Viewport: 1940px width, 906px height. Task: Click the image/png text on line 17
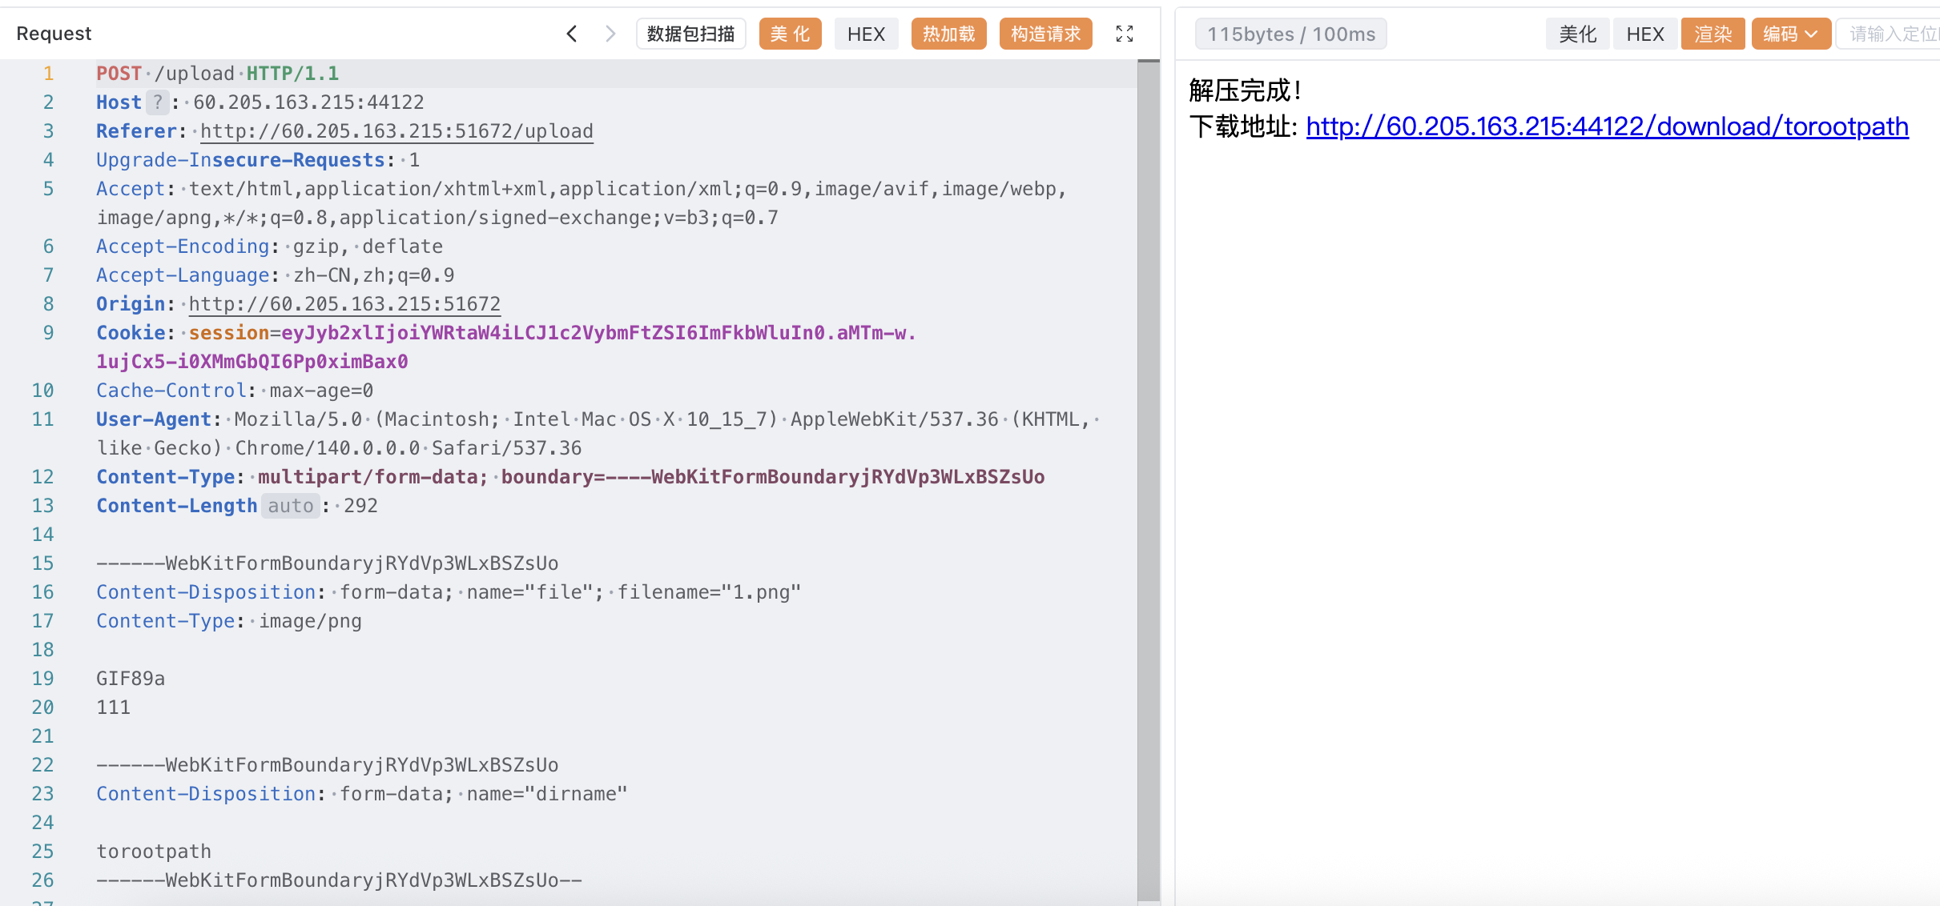[310, 621]
